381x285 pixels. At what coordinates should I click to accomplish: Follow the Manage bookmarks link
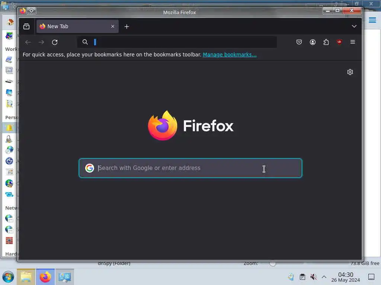pyautogui.click(x=230, y=55)
